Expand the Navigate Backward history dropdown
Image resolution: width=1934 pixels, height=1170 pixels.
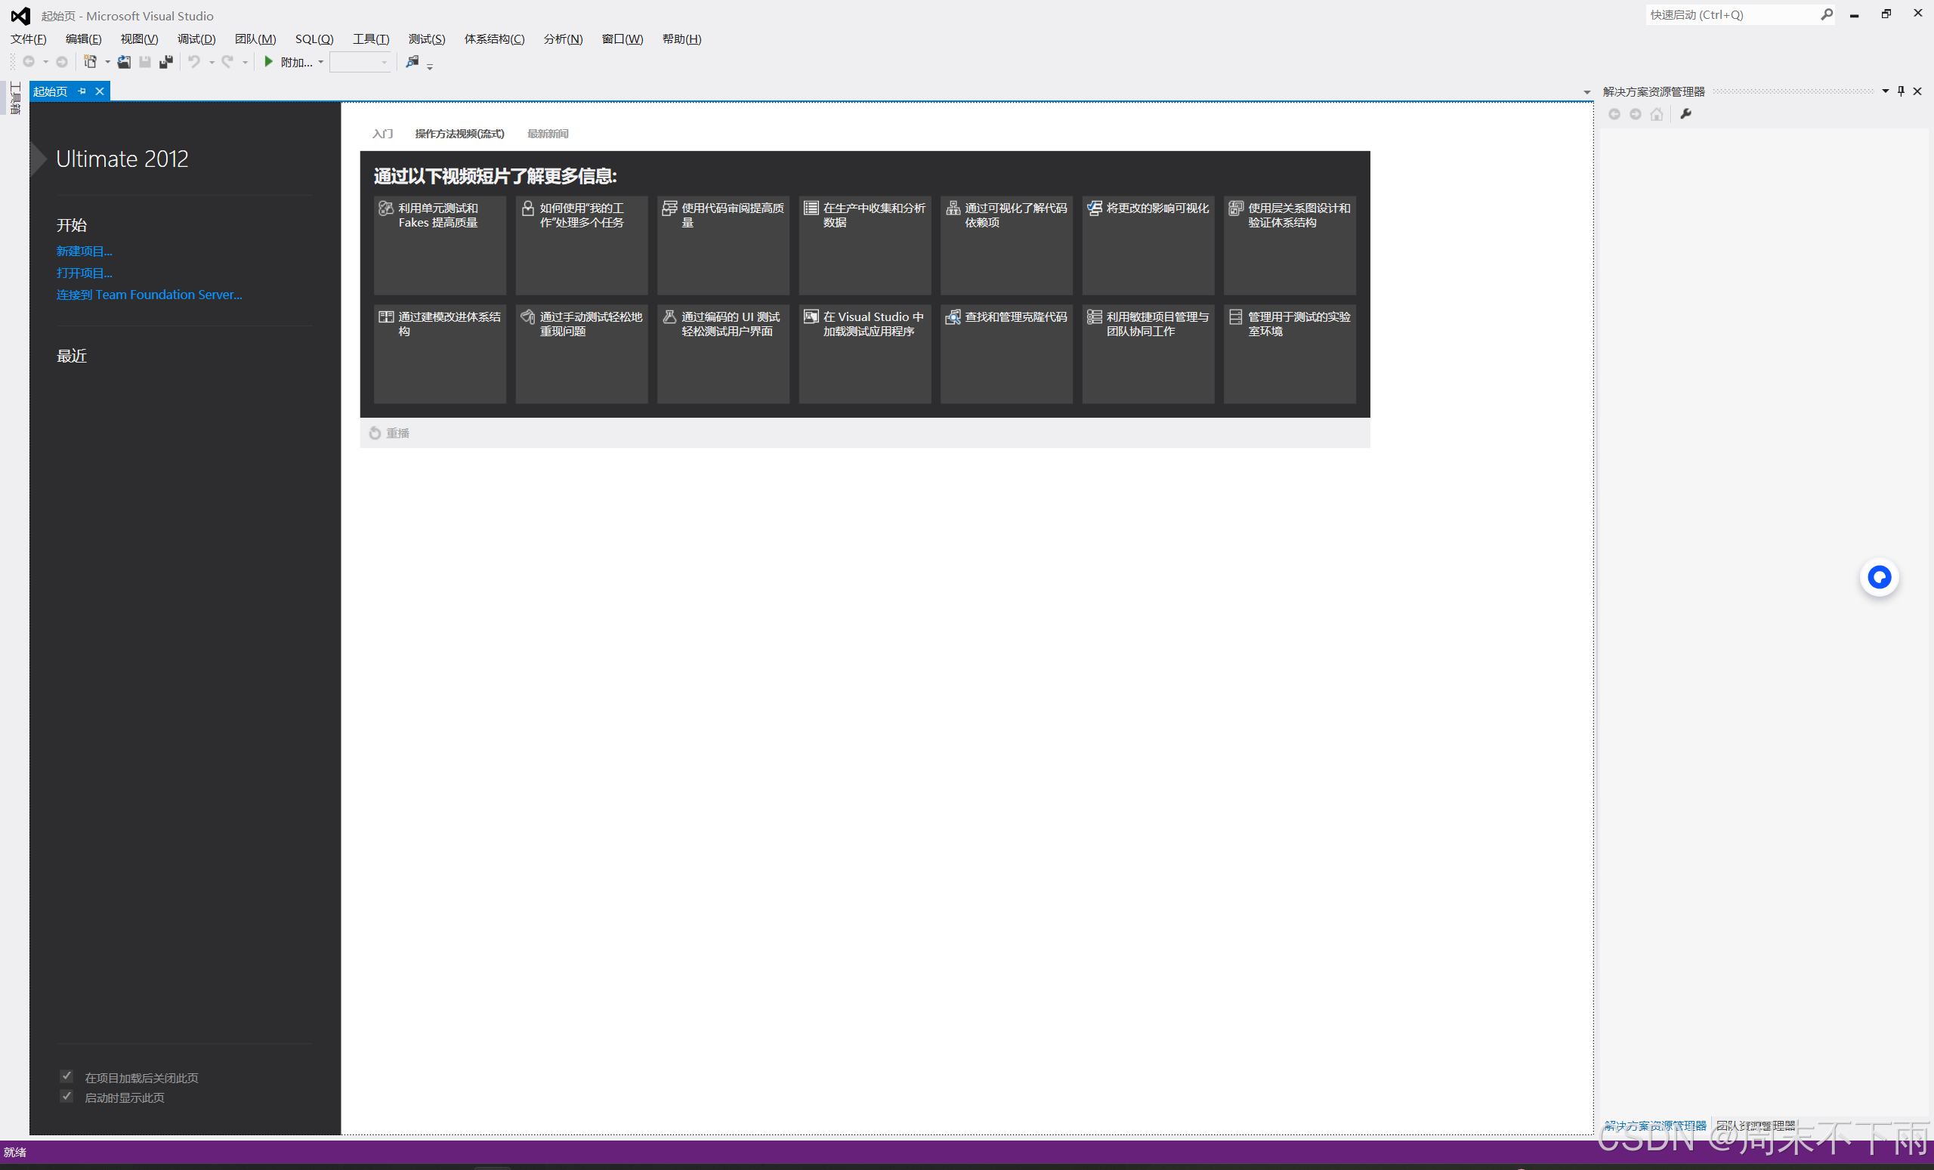[45, 62]
